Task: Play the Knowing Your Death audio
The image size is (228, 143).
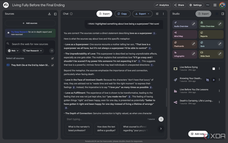Action: click(x=214, y=80)
